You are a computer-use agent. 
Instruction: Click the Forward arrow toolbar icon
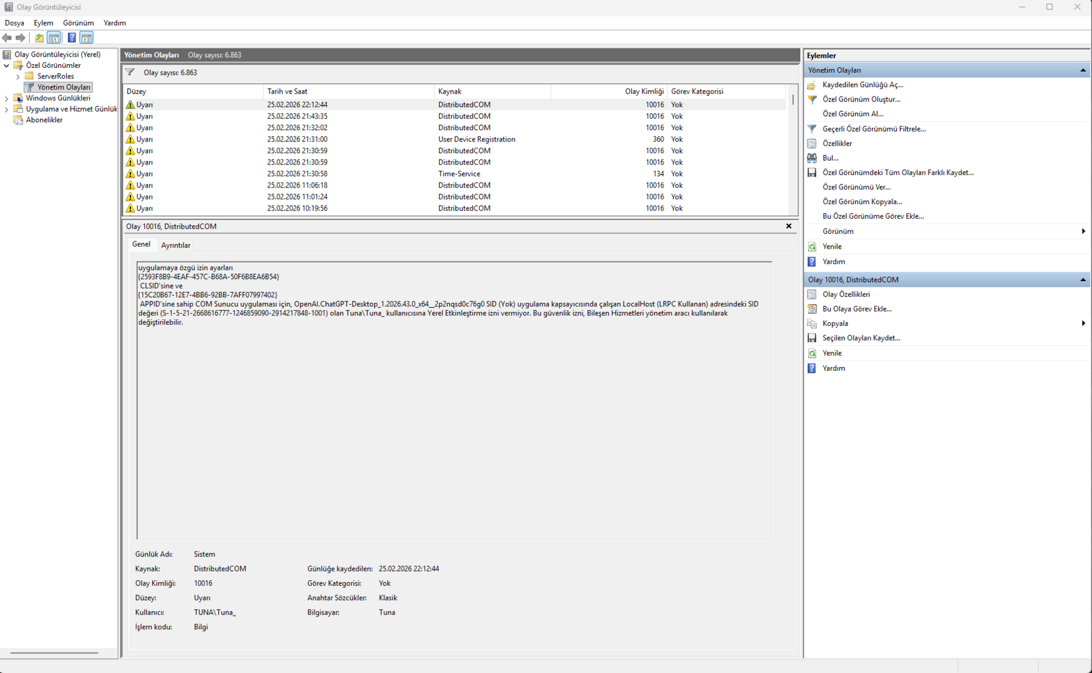click(21, 38)
